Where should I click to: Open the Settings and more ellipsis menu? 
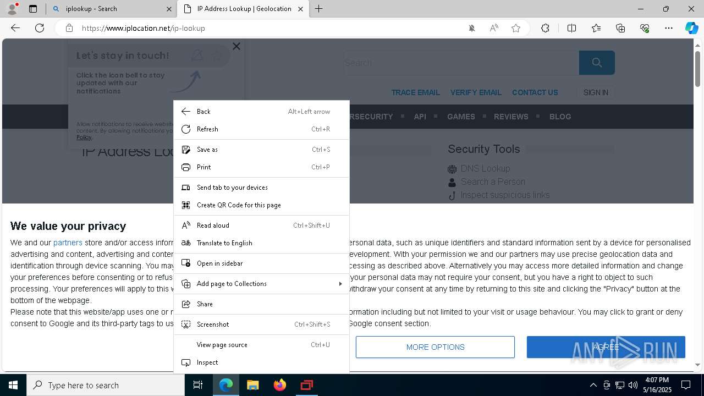(669, 28)
